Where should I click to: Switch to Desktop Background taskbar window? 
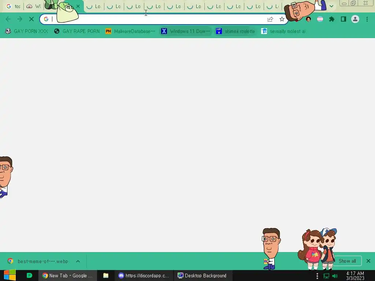pos(202,276)
